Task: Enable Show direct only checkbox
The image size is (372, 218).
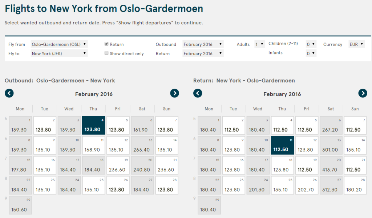Action: point(106,53)
